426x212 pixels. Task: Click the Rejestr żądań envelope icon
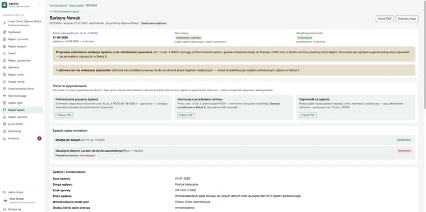pyautogui.click(x=4, y=110)
